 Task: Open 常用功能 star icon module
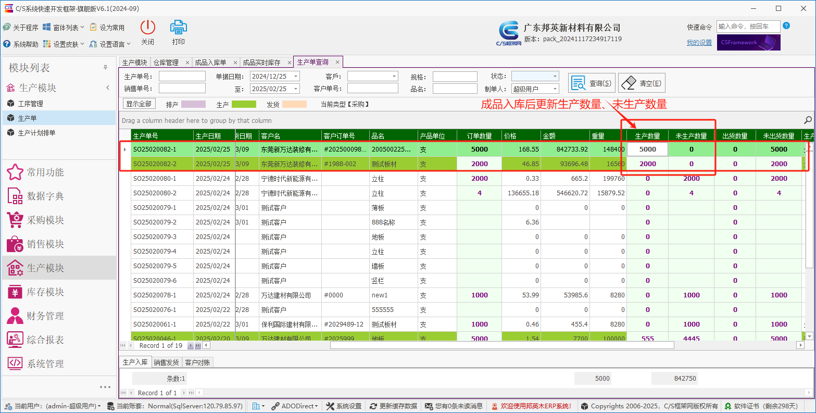(15, 172)
